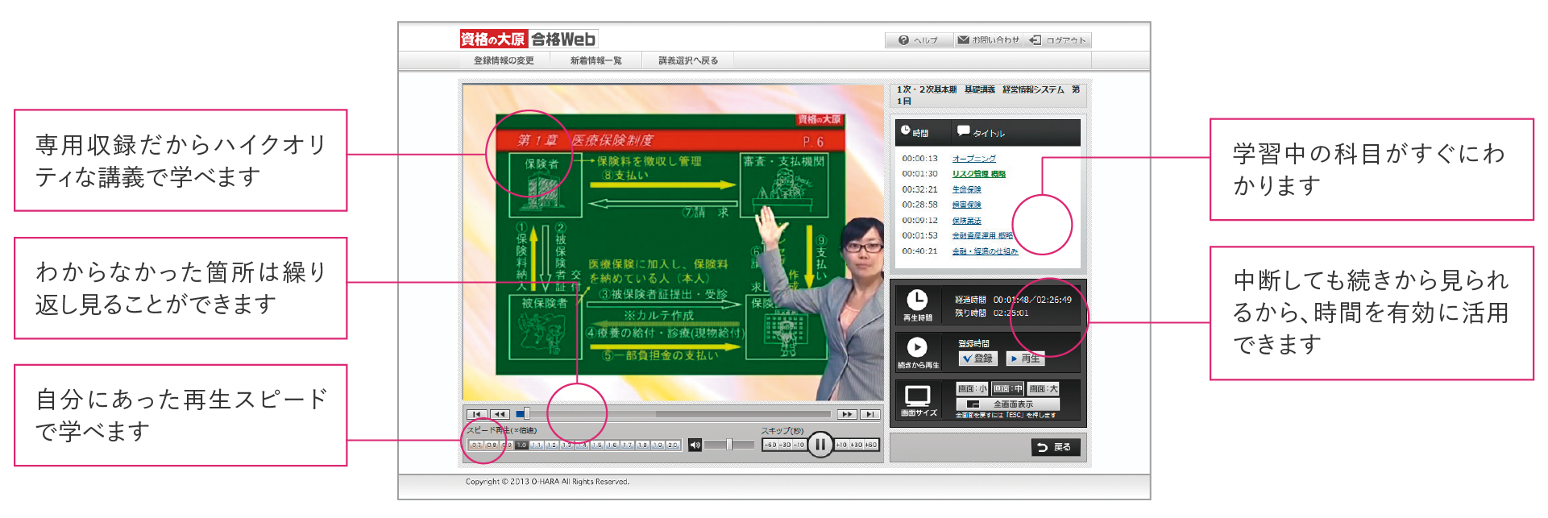Viewport: 1548px width, 518px height.
Task: Click the volume slider handle
Action: (729, 445)
